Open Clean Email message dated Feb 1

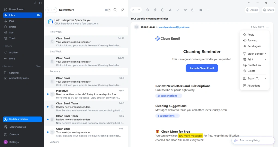point(86,132)
